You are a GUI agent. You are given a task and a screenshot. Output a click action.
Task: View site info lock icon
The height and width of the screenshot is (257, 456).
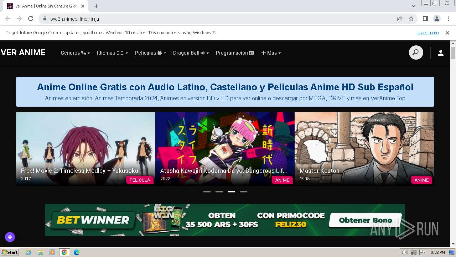click(x=45, y=19)
